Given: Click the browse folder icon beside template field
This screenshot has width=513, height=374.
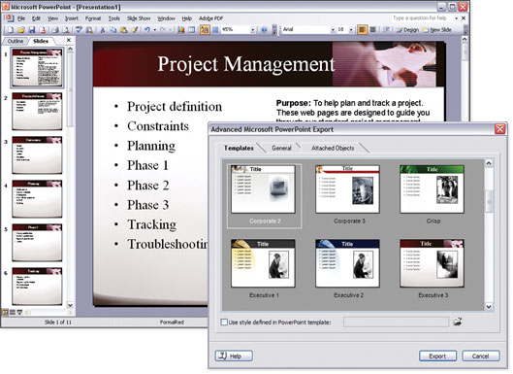Looking at the screenshot, I should [458, 322].
